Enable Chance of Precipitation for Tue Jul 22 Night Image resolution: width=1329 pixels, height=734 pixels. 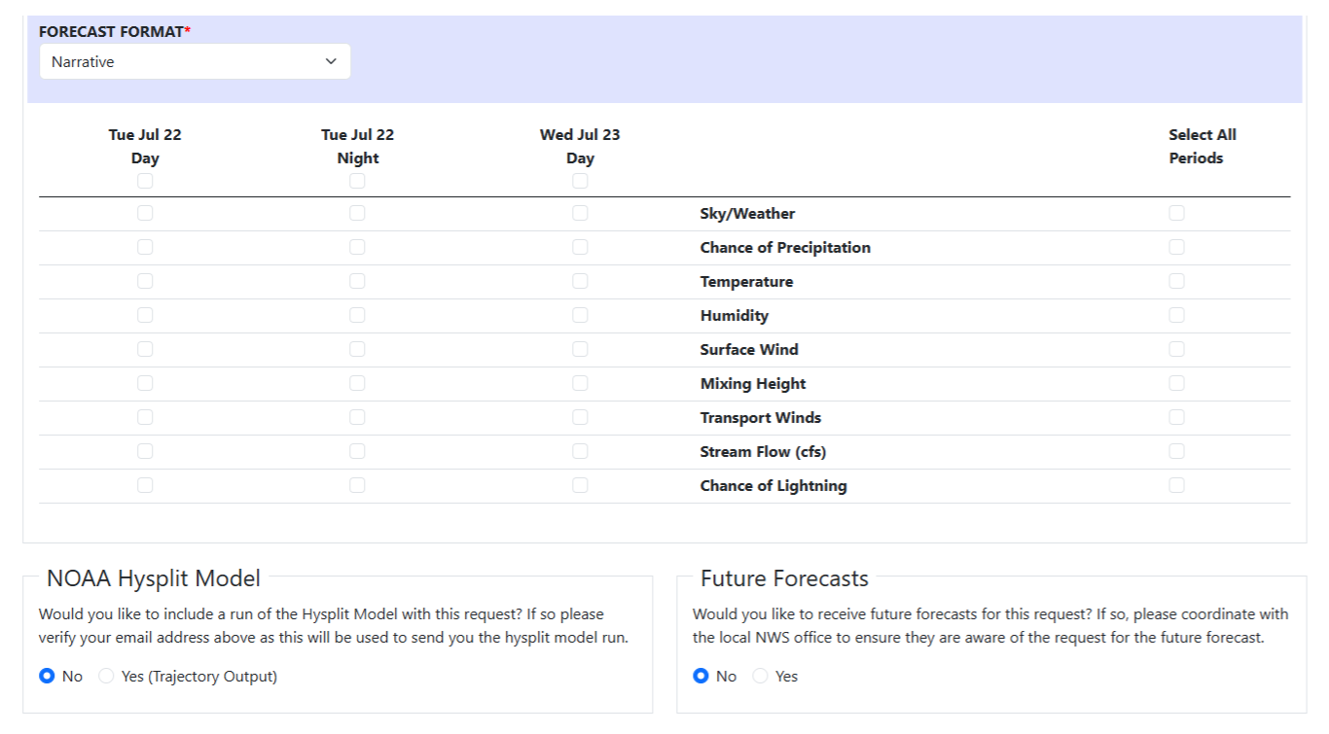click(x=357, y=246)
